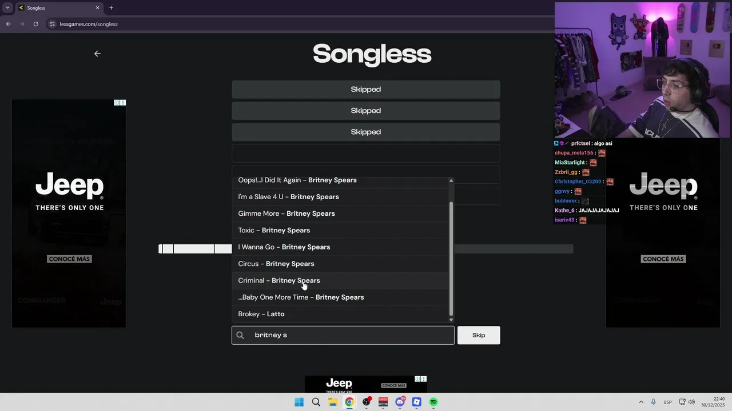The height and width of the screenshot is (411, 732).
Task: Pick Circus - Britney Spears option
Action: [x=340, y=264]
